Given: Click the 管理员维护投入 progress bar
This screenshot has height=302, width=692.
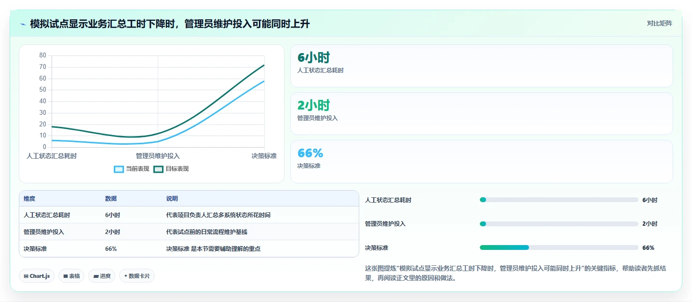Looking at the screenshot, I should point(559,224).
